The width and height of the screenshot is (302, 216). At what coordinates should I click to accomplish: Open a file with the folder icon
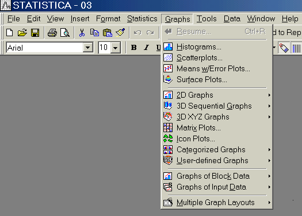[22, 33]
